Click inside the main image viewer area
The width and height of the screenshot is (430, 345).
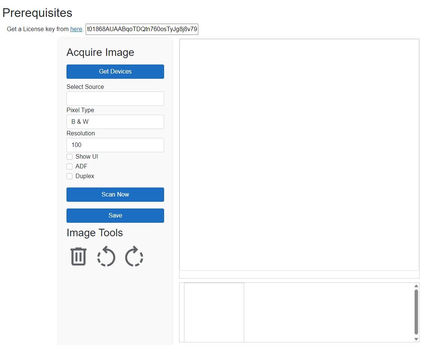click(x=299, y=154)
